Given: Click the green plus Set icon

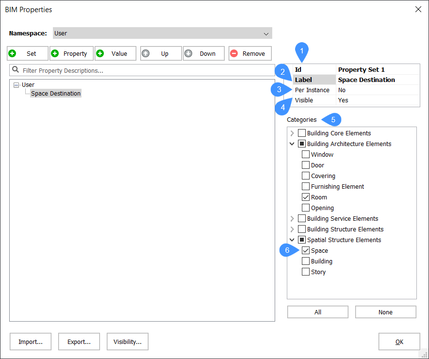Looking at the screenshot, I should [13, 53].
